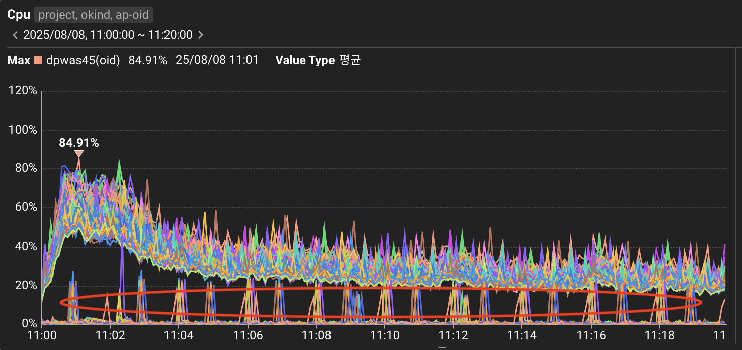Click the 60% y-axis label
Image resolution: width=742 pixels, height=350 pixels.
click(25, 207)
